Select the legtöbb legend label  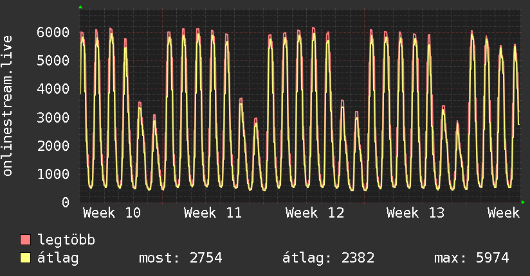click(x=66, y=241)
